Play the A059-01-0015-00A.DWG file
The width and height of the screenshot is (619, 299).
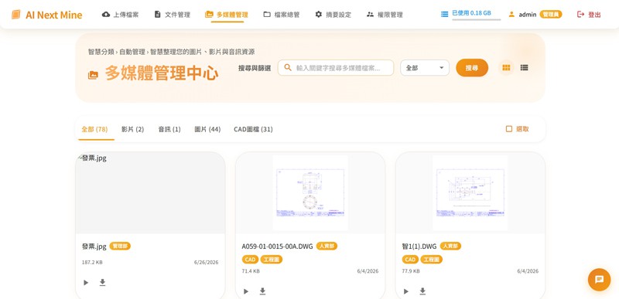[246, 291]
